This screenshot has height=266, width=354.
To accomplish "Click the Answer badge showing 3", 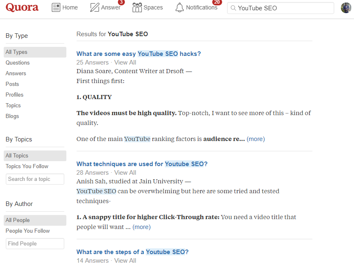I will 121,2.
